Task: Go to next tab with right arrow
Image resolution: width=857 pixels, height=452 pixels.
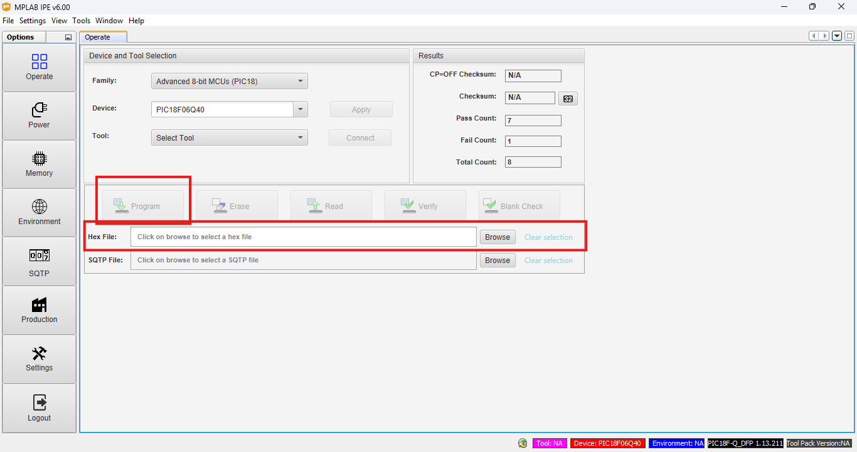Action: (x=824, y=36)
